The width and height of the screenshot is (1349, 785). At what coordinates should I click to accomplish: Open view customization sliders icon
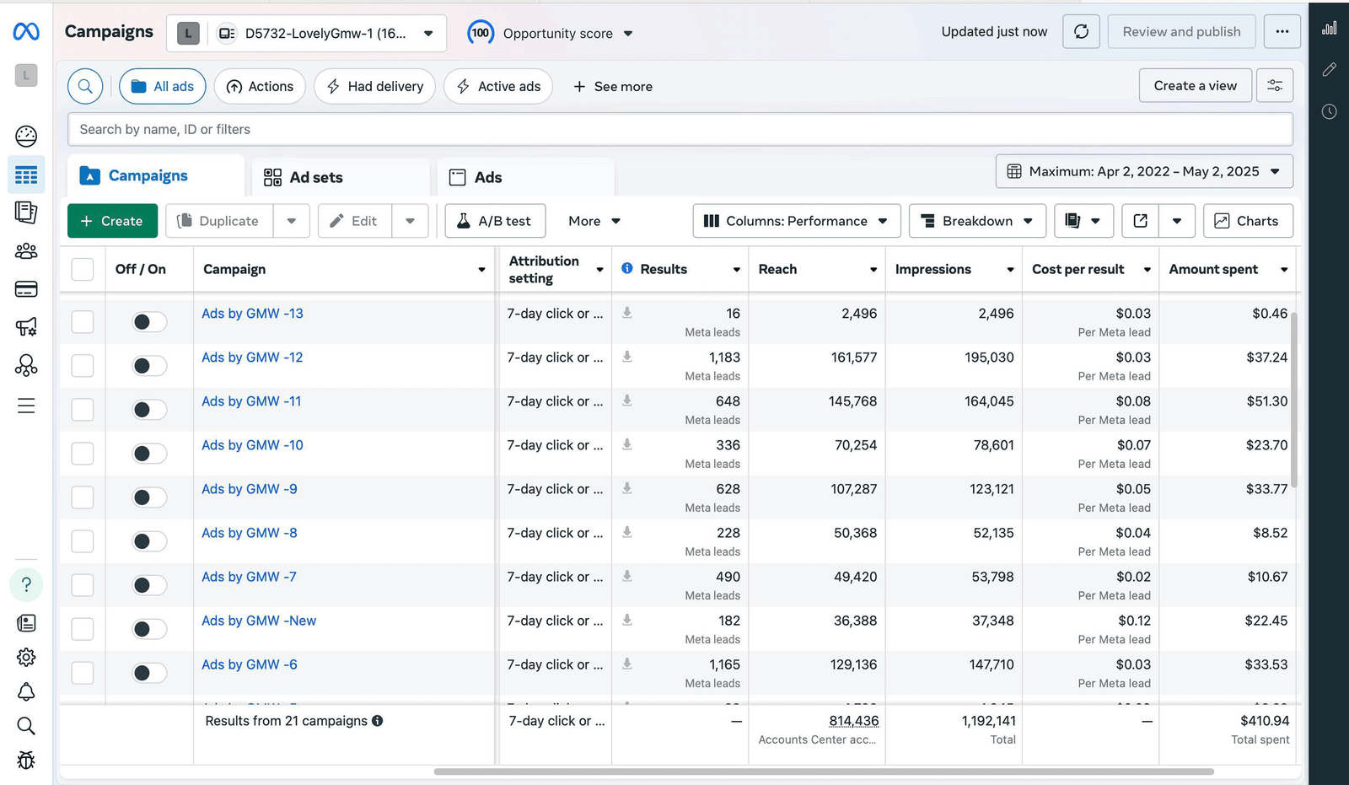tap(1275, 86)
